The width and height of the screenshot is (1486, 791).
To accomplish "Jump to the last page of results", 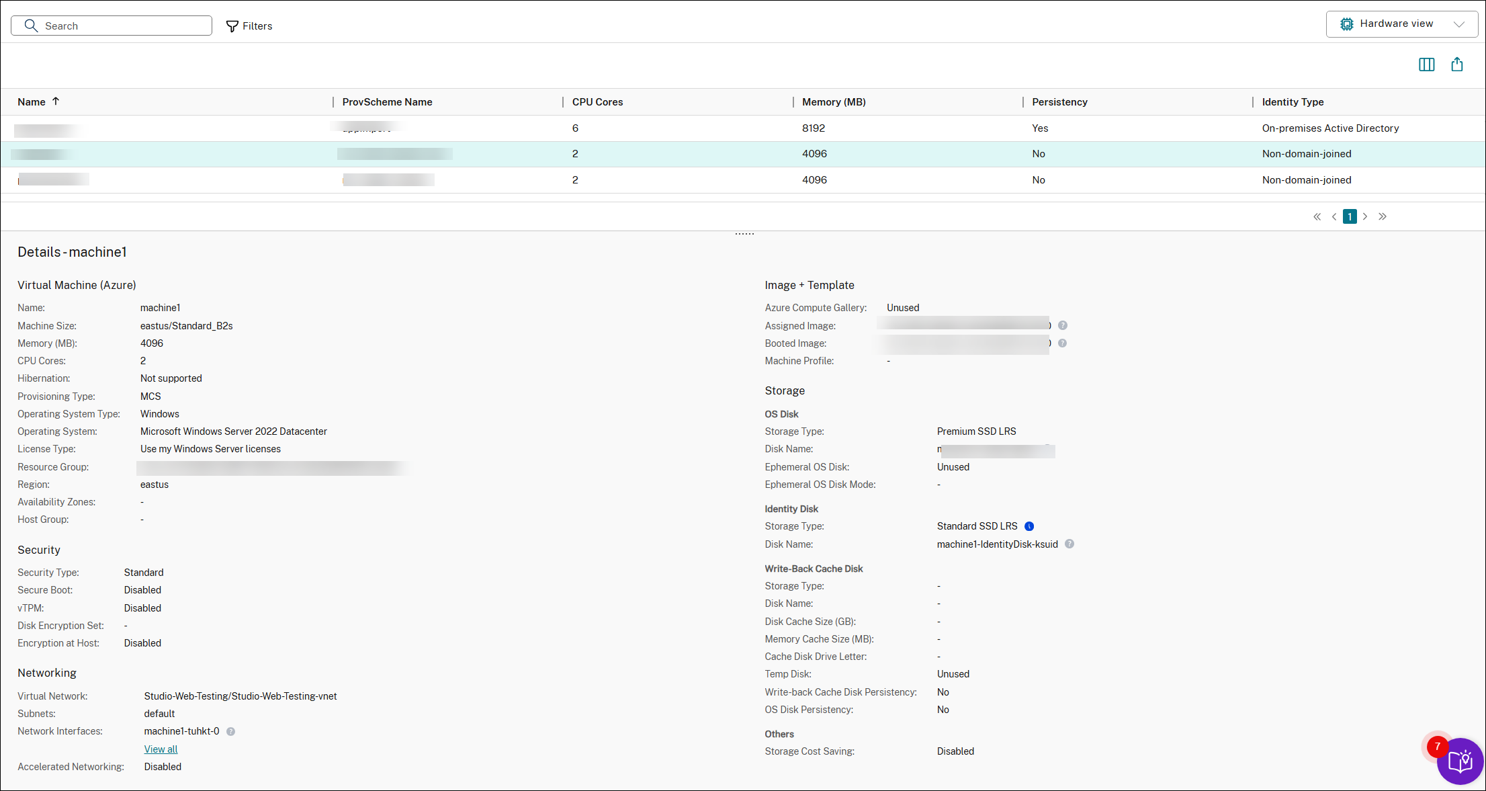I will [1383, 216].
